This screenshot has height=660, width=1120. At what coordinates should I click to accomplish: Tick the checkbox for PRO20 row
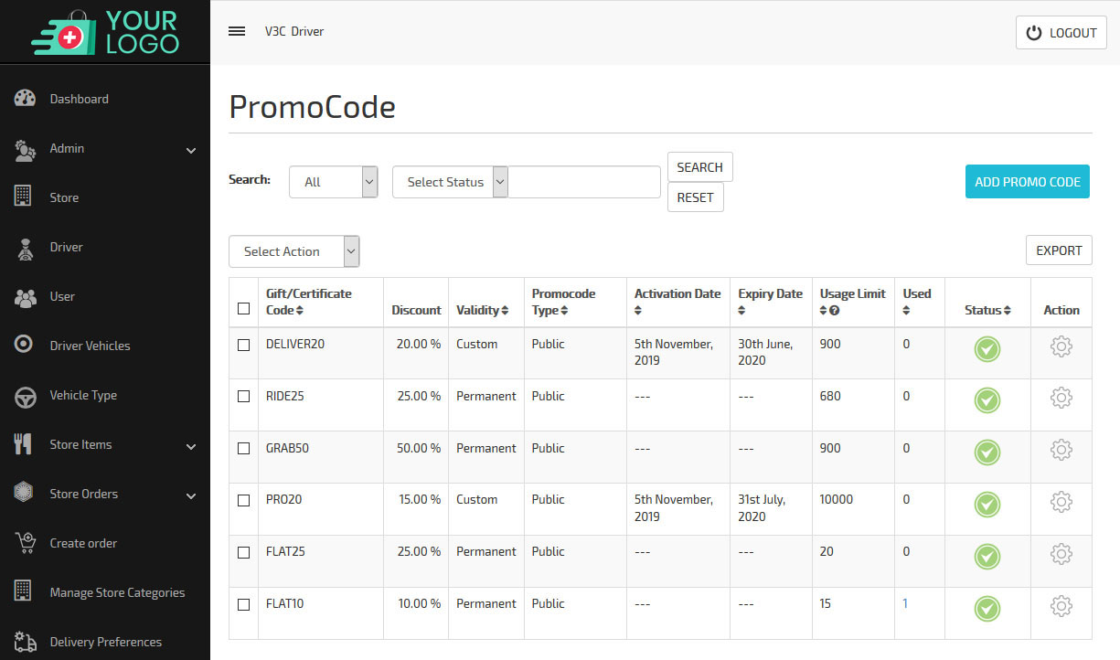tap(243, 501)
